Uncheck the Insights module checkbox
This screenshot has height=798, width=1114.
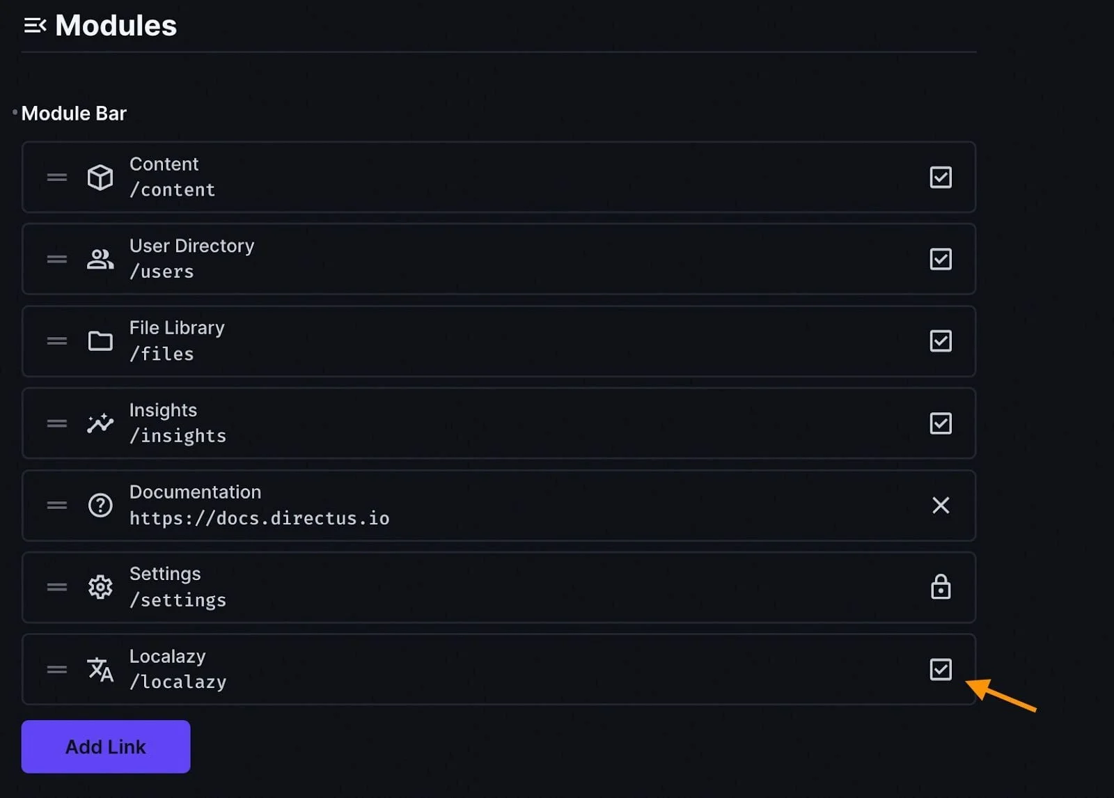tap(941, 423)
